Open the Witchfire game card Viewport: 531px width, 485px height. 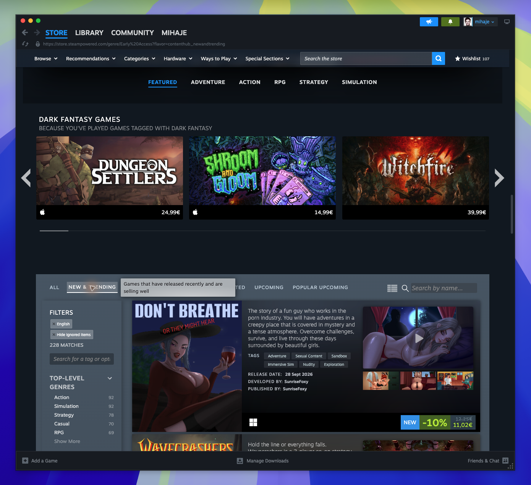416,178
